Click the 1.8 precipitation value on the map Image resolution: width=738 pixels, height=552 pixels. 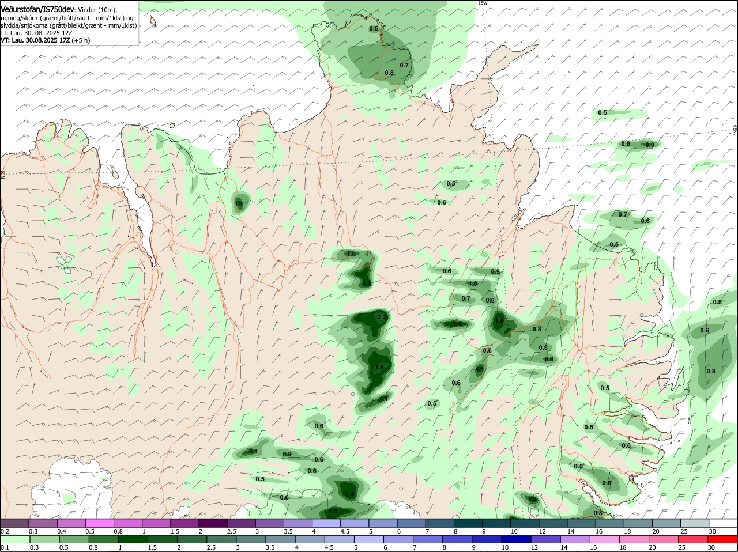coord(379,368)
